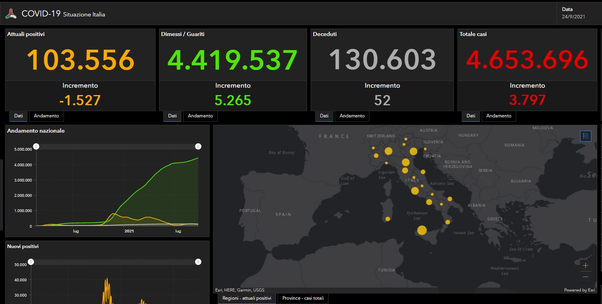The width and height of the screenshot is (602, 304).
Task: Select the Sicily bubble on the map
Action: pos(422,230)
